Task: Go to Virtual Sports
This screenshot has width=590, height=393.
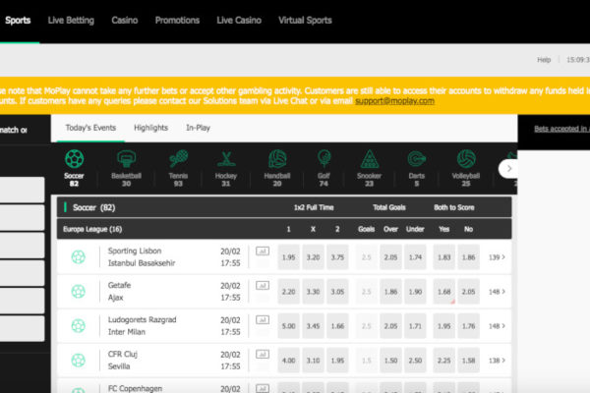Action: (x=305, y=21)
